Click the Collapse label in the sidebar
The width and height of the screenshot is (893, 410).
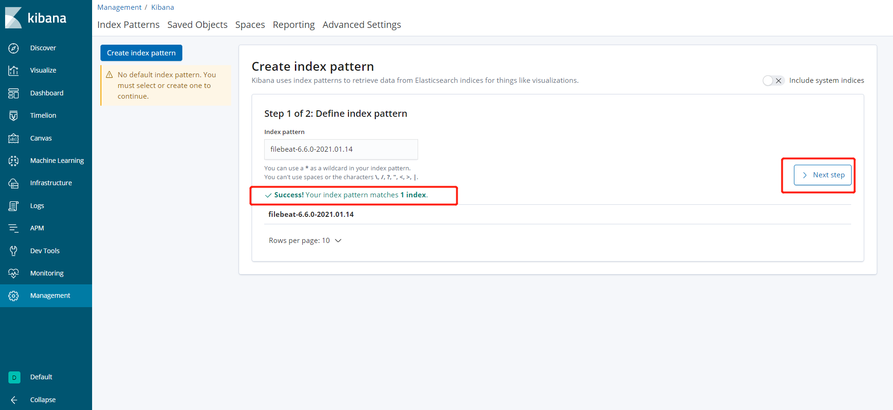tap(43, 400)
